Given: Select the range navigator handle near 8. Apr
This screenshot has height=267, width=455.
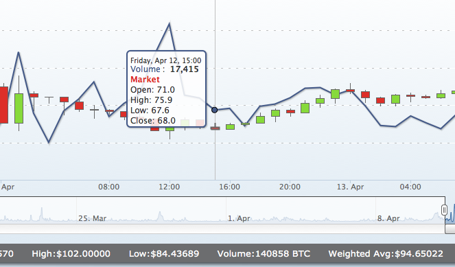Looking at the screenshot, I should (x=444, y=210).
